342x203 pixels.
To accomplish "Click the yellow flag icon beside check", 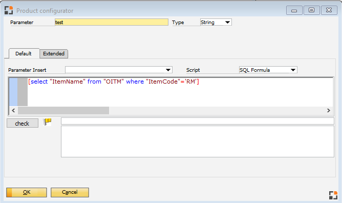I will [47, 121].
